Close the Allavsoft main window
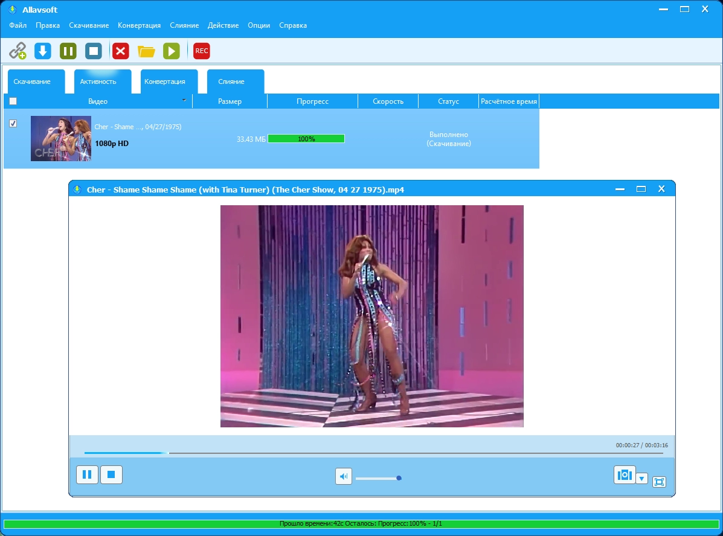Viewport: 723px width, 536px height. pos(705,9)
